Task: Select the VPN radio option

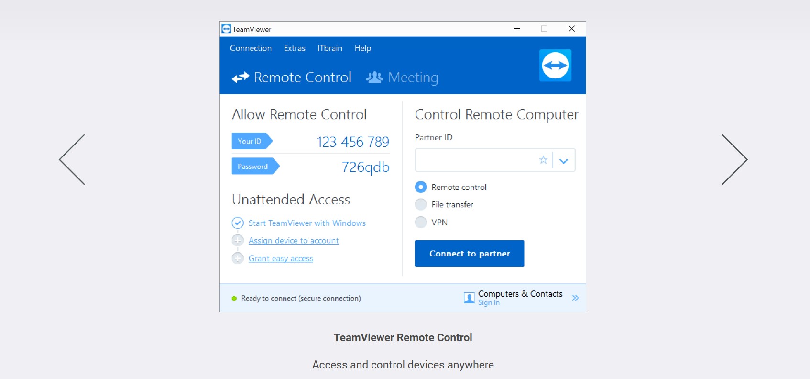Action: [x=421, y=223]
